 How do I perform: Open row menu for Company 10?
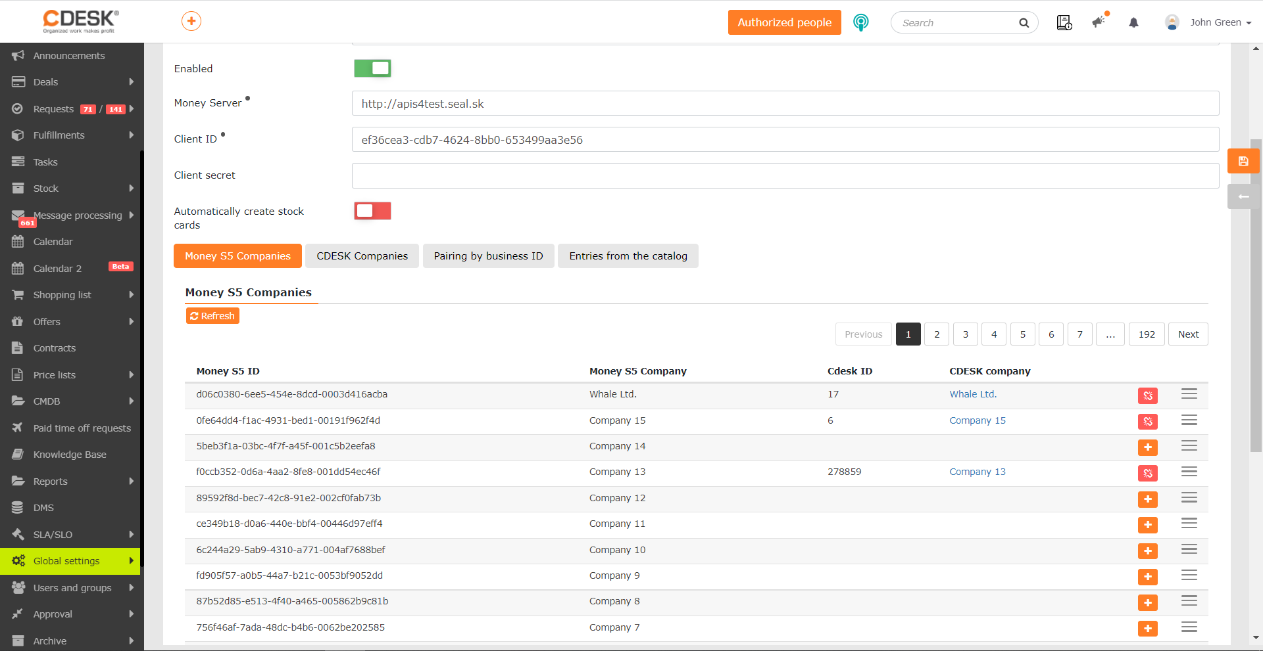[1189, 550]
